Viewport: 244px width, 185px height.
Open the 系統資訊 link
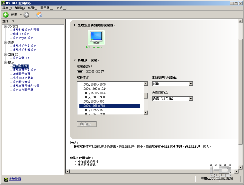click(15, 179)
